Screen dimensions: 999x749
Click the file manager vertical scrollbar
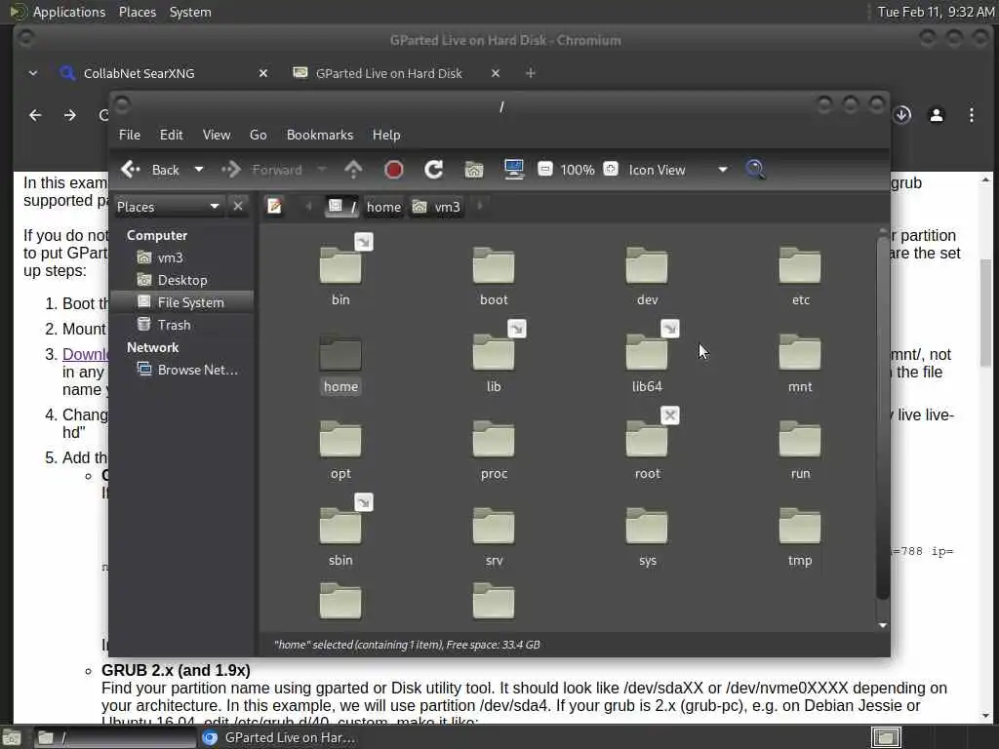tap(883, 418)
